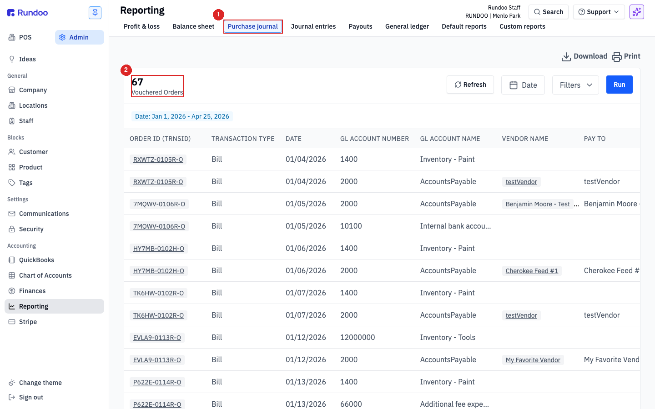Click the date range filter chip
655x409 pixels.
[x=182, y=116]
